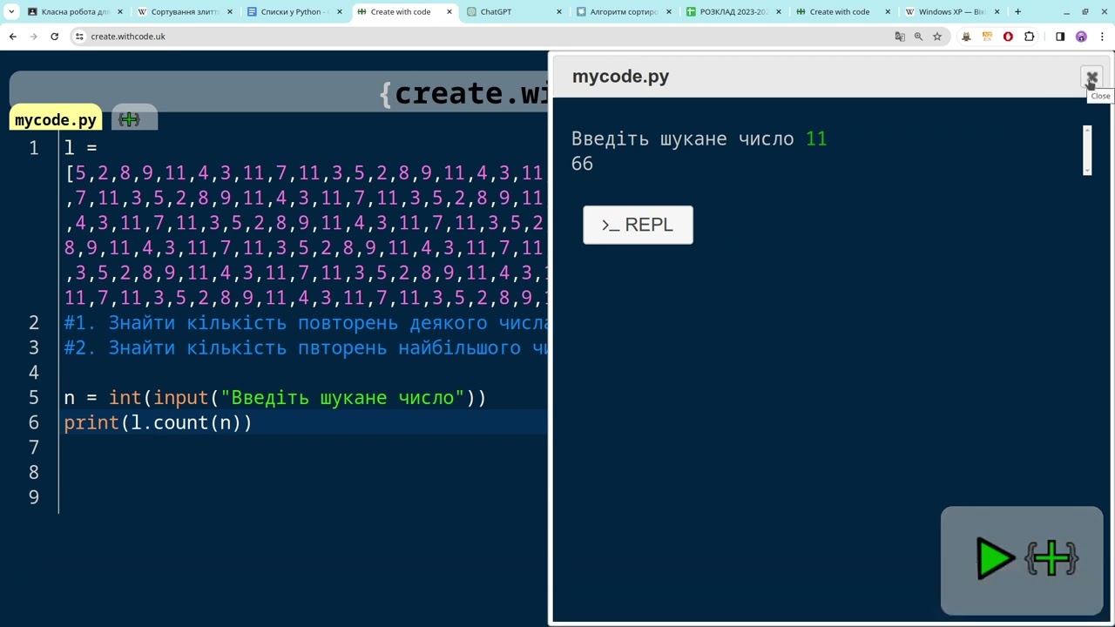The image size is (1115, 627).
Task: Switch to the ChatGPT tab
Action: 513,12
